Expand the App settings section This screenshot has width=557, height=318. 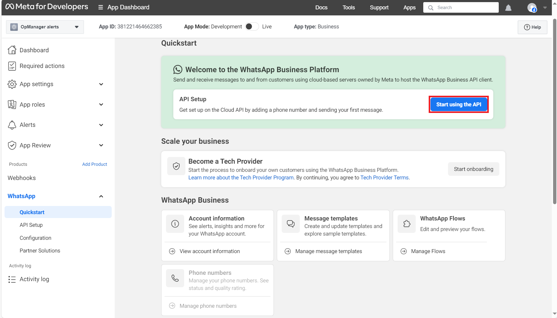(101, 84)
